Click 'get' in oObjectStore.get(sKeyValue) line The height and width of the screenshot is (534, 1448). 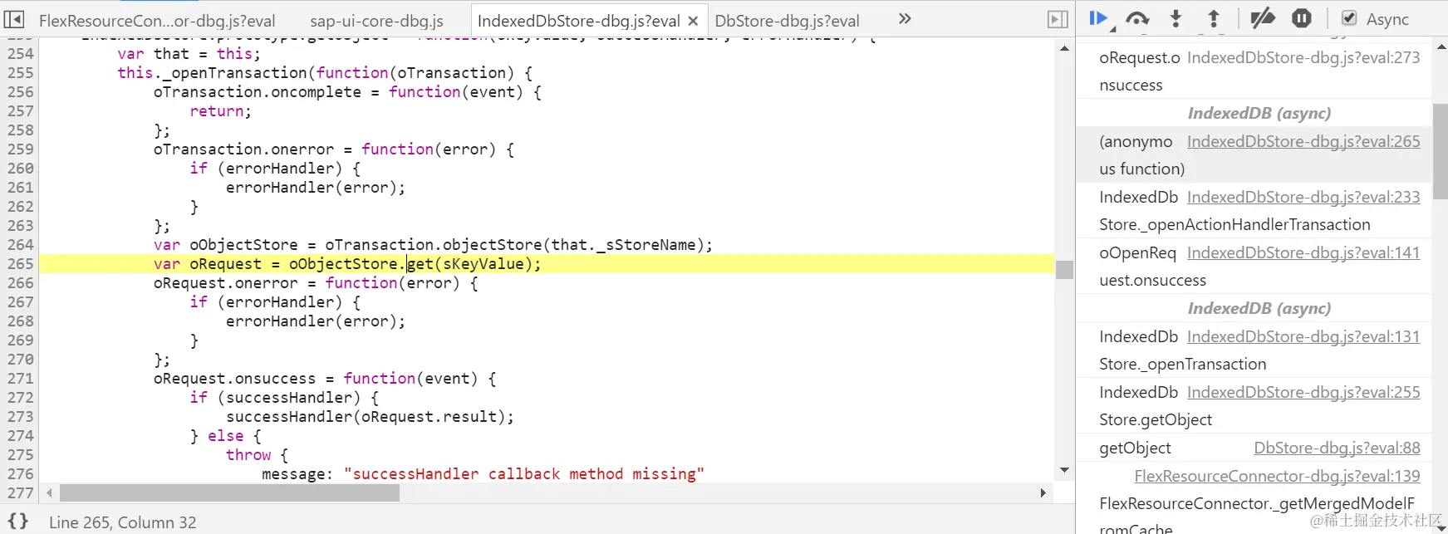click(x=420, y=263)
